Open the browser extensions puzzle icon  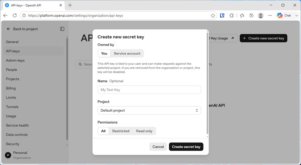(x=231, y=15)
